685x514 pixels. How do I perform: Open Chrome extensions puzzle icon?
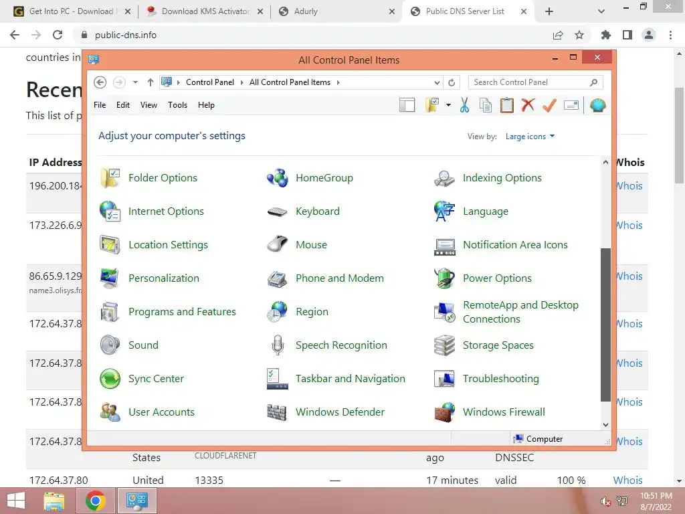click(606, 35)
